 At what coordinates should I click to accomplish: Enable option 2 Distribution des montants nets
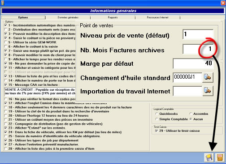pyautogui.click(x=6, y=29)
